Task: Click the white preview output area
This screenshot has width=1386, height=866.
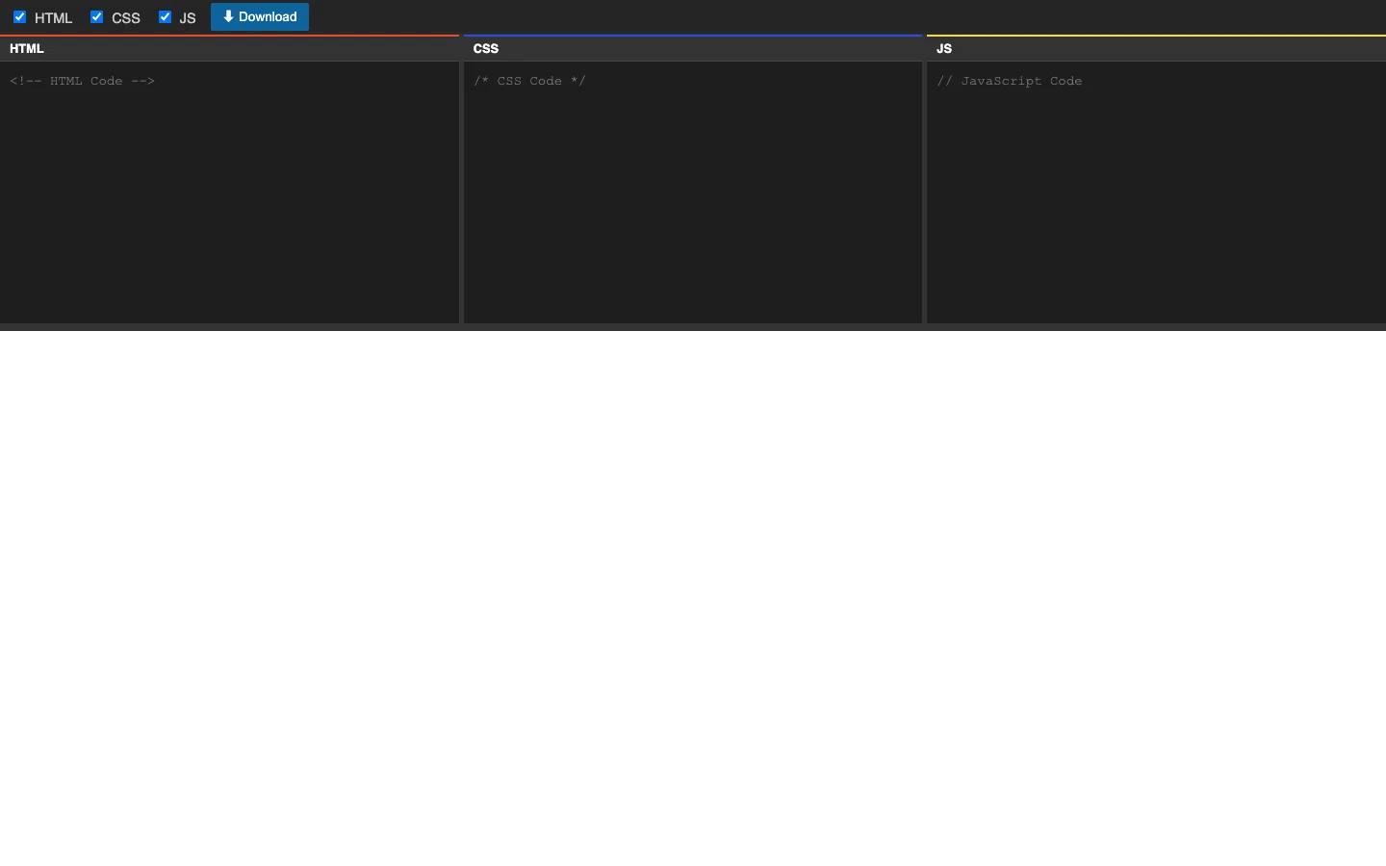Action: [693, 599]
